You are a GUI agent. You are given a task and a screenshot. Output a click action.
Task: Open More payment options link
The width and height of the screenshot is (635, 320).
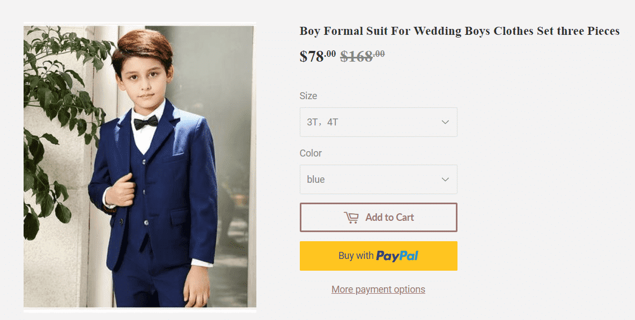tap(378, 289)
